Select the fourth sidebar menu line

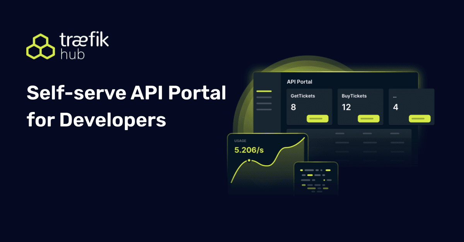[264, 110]
